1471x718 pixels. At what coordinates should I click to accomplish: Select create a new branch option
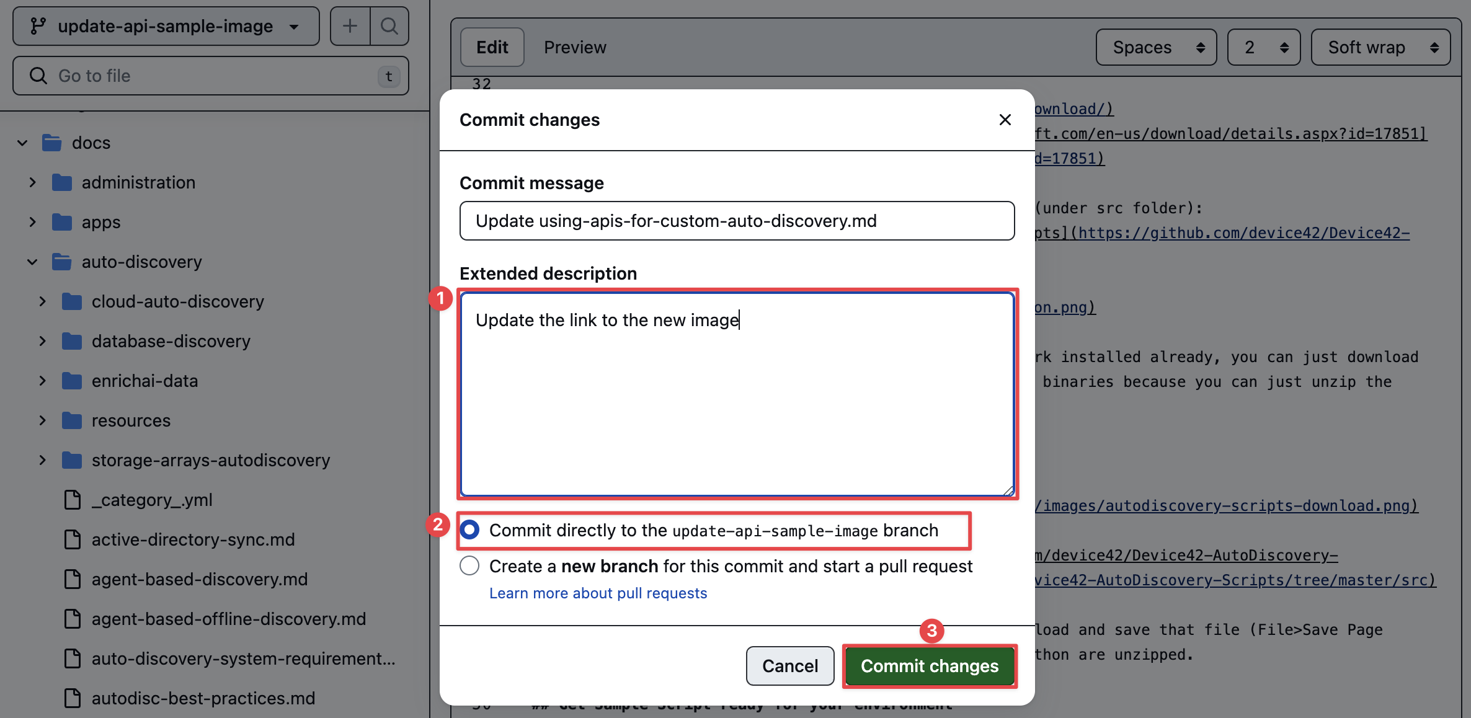[470, 566]
